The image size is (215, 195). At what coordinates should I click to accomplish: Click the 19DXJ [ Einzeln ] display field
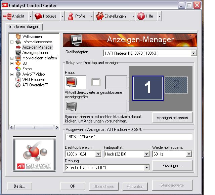(x=129, y=137)
